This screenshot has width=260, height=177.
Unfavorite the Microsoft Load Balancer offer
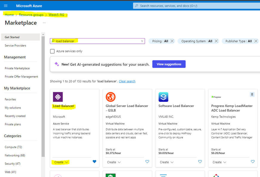pos(94,162)
